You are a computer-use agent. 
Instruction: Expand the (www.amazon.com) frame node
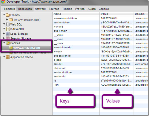pos(7,19)
